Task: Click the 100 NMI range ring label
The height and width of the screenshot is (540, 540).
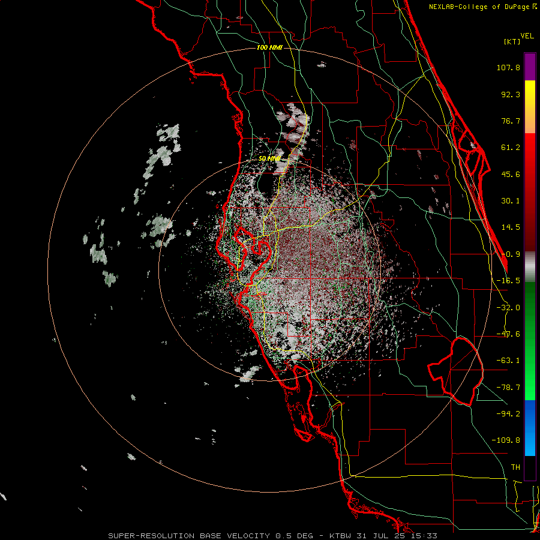Action: tap(269, 47)
